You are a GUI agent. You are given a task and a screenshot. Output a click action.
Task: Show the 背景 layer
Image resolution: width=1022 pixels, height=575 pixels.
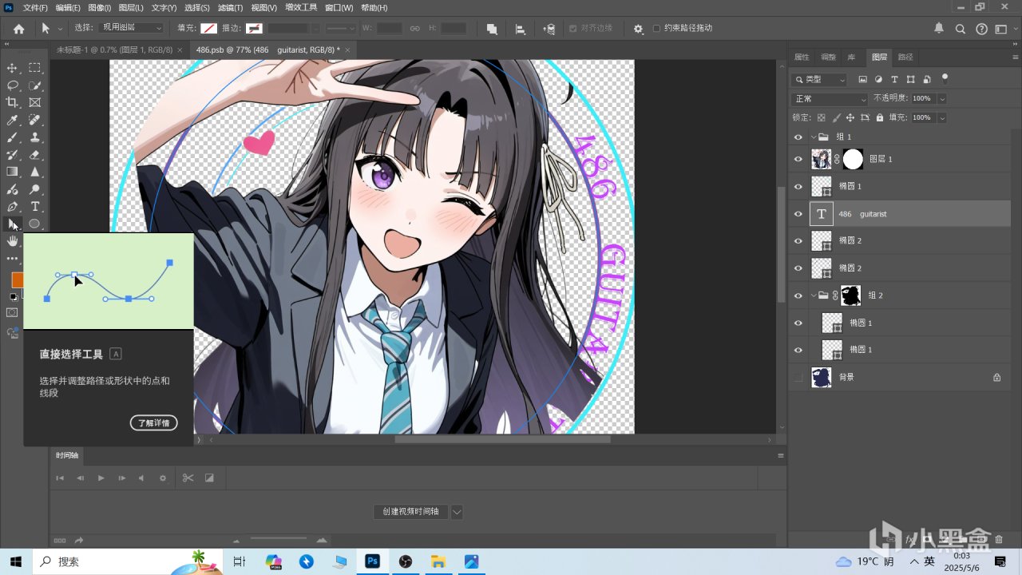click(x=798, y=376)
